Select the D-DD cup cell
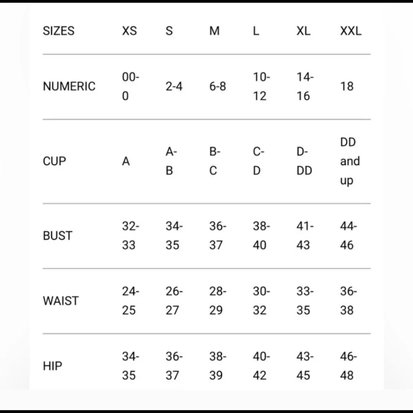 tap(304, 161)
